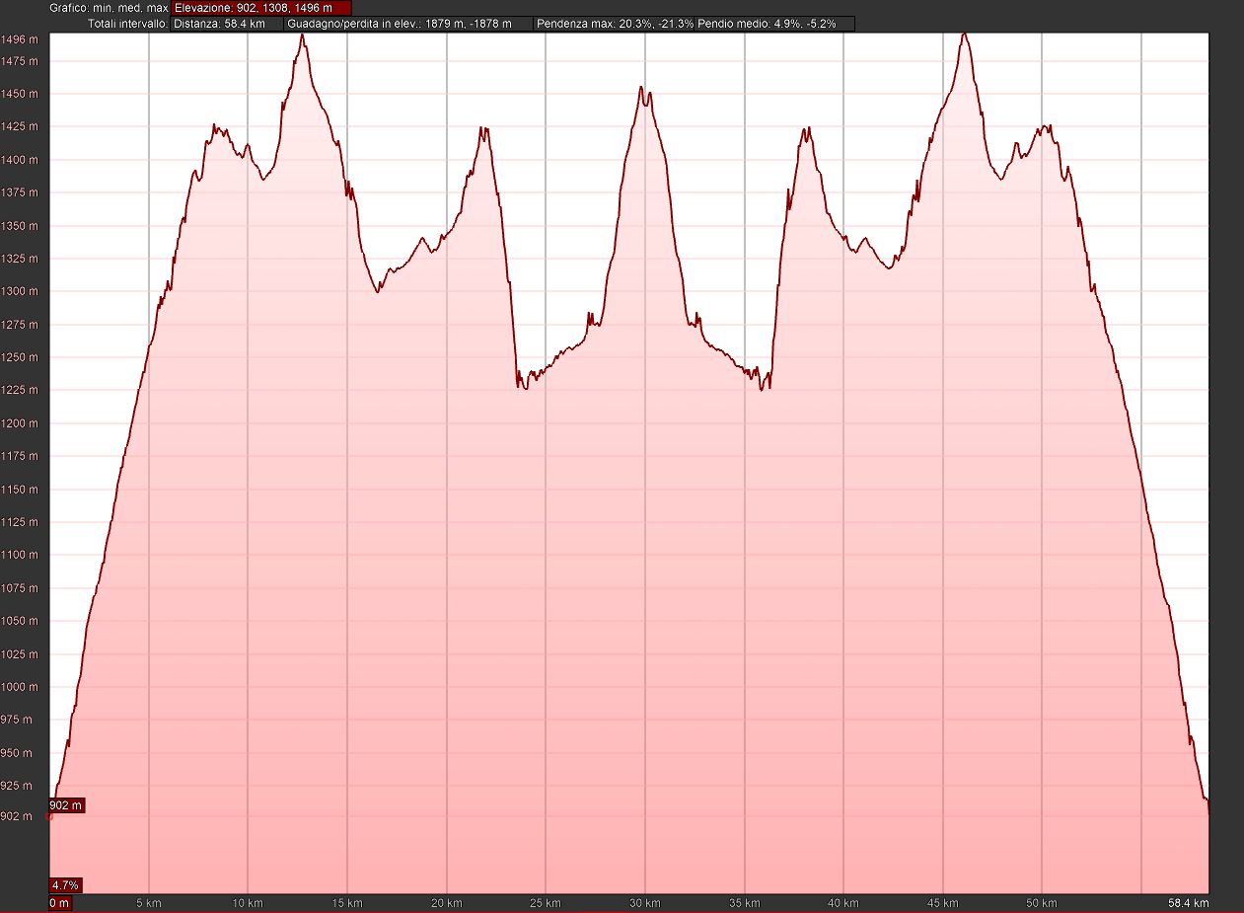This screenshot has width=1244, height=913.
Task: Click the 1496 m y-axis label
Action: click(x=20, y=39)
